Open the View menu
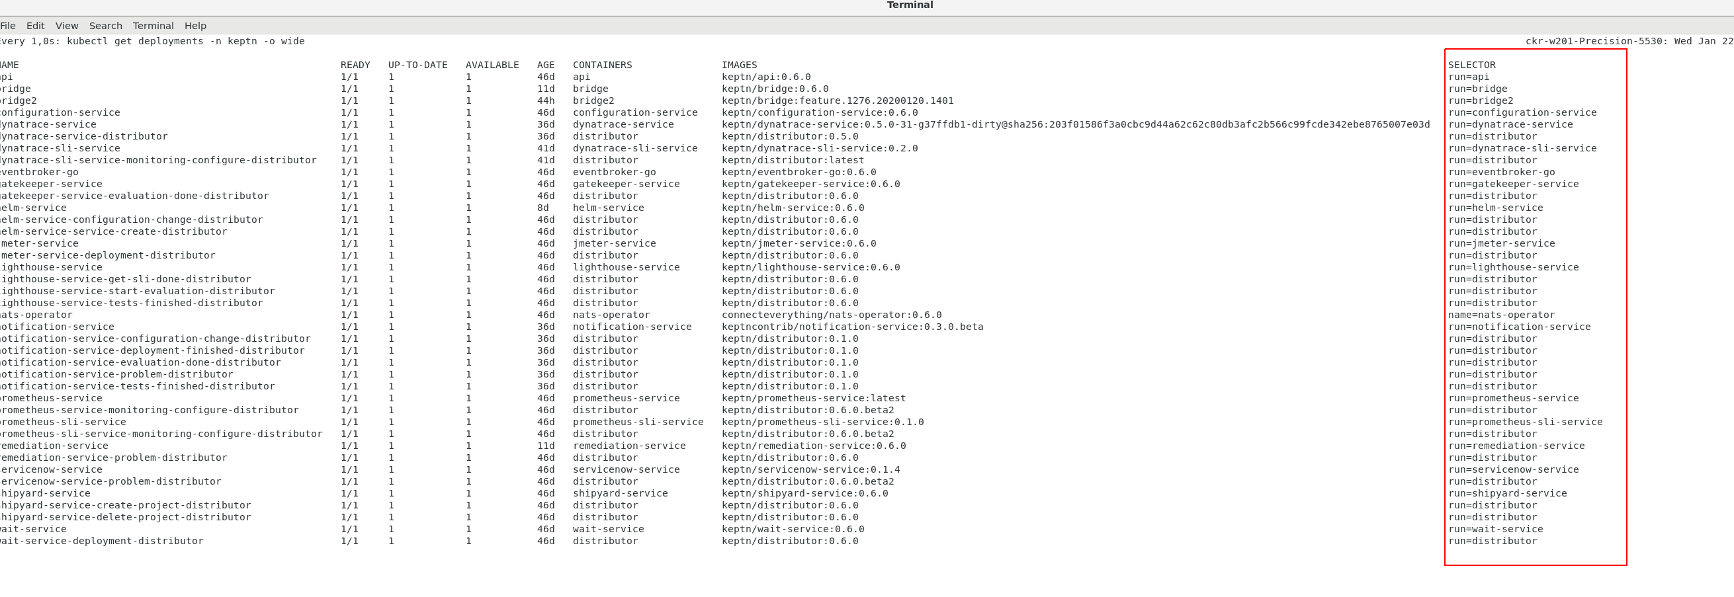 [x=66, y=25]
